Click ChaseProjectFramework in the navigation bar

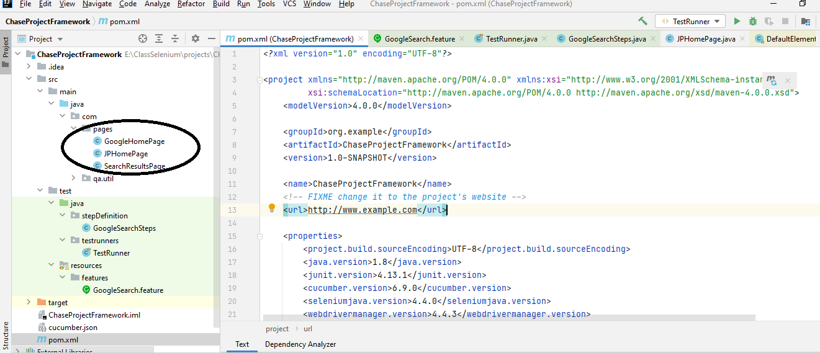(x=48, y=21)
